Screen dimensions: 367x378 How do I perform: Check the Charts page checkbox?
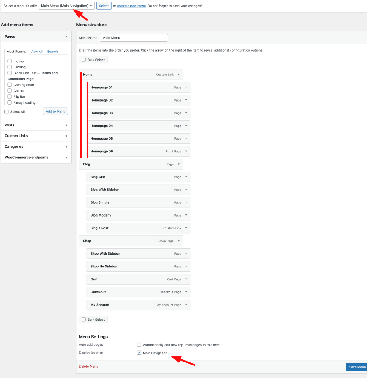tap(10, 90)
